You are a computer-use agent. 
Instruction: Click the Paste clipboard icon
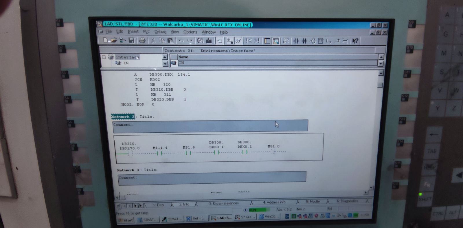pos(170,41)
